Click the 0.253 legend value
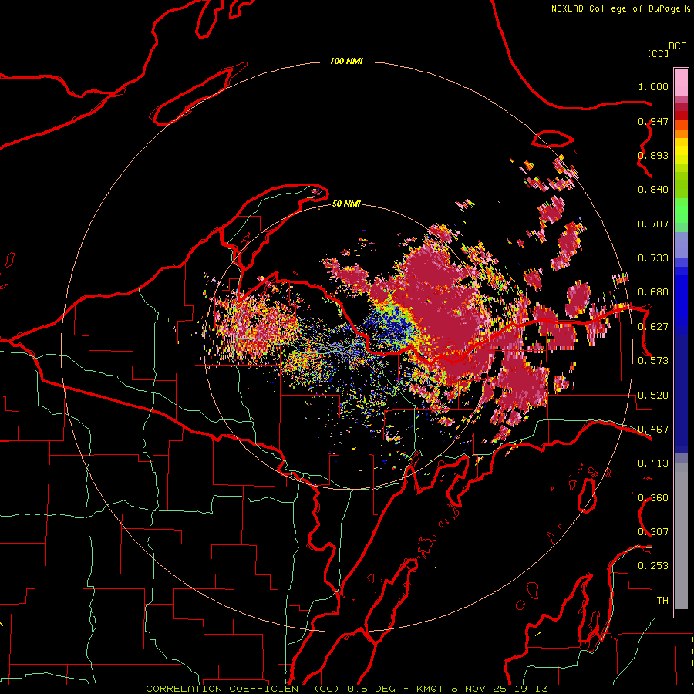 click(x=653, y=566)
